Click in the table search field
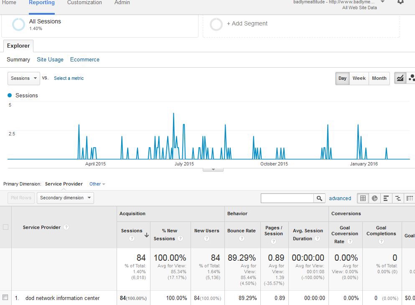This screenshot has height=305, width=415. click(287, 198)
